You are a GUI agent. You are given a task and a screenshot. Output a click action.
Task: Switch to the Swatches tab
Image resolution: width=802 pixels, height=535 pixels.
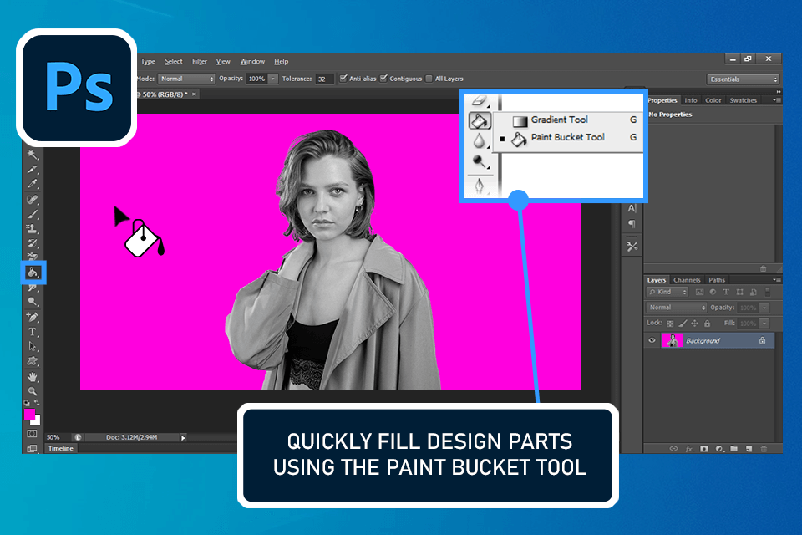[x=743, y=100]
